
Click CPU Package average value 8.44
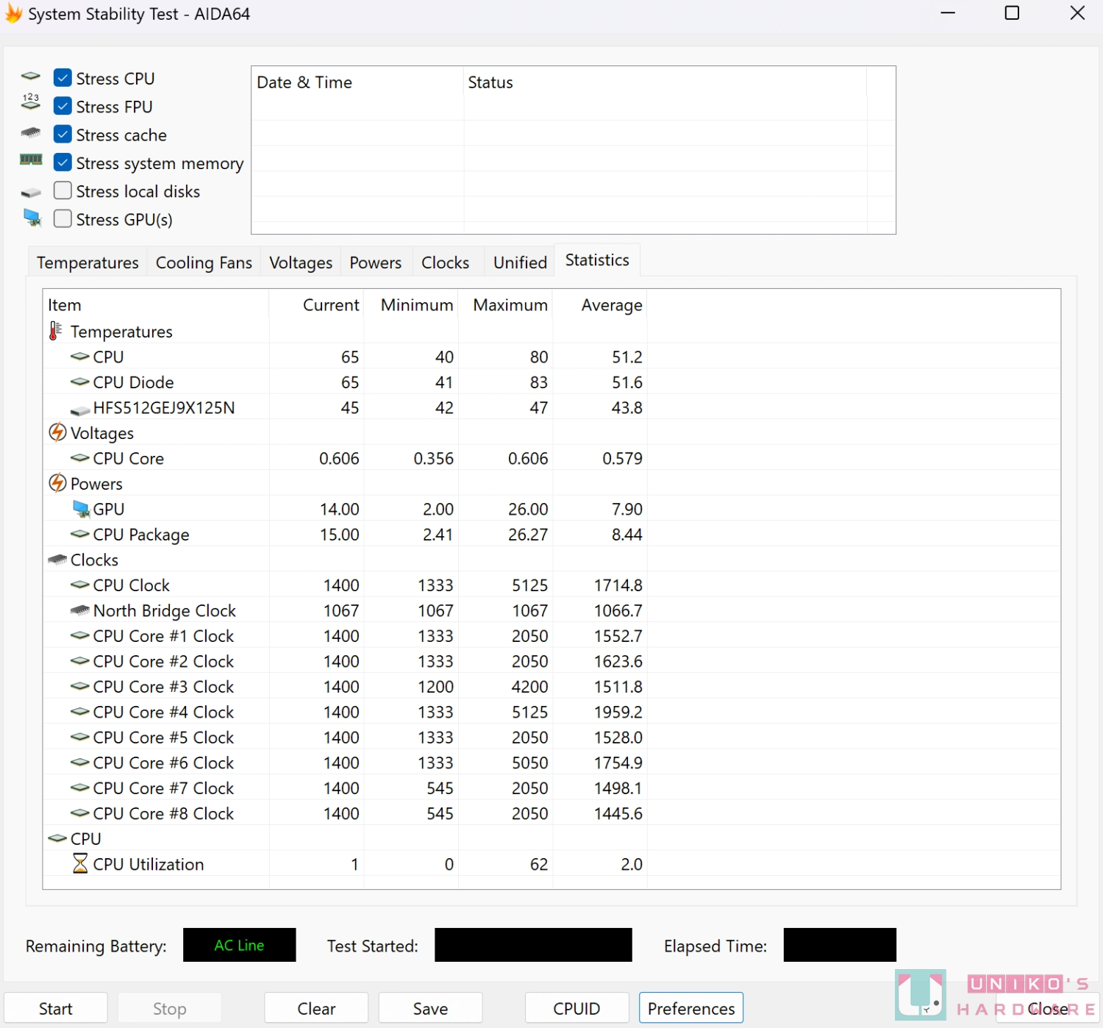pyautogui.click(x=627, y=535)
